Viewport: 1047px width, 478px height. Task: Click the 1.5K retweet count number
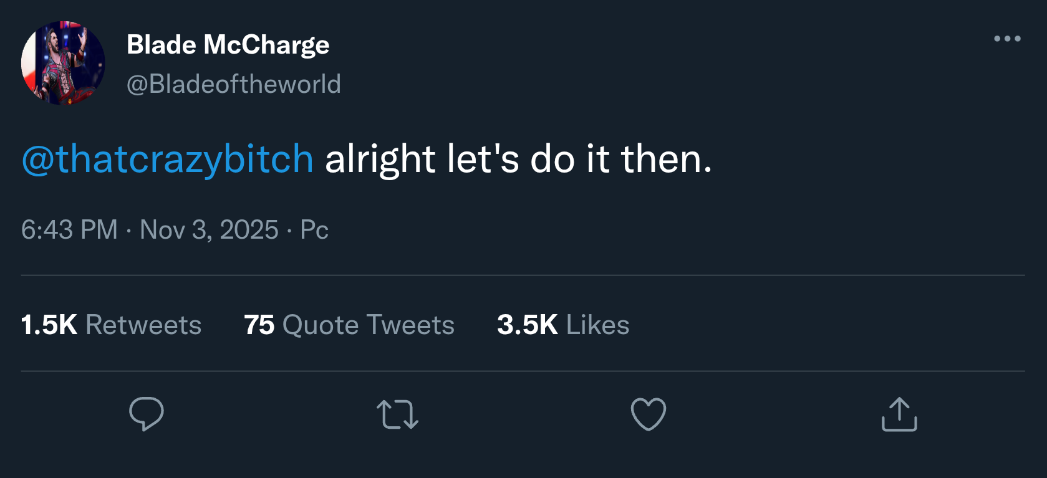[x=49, y=325]
